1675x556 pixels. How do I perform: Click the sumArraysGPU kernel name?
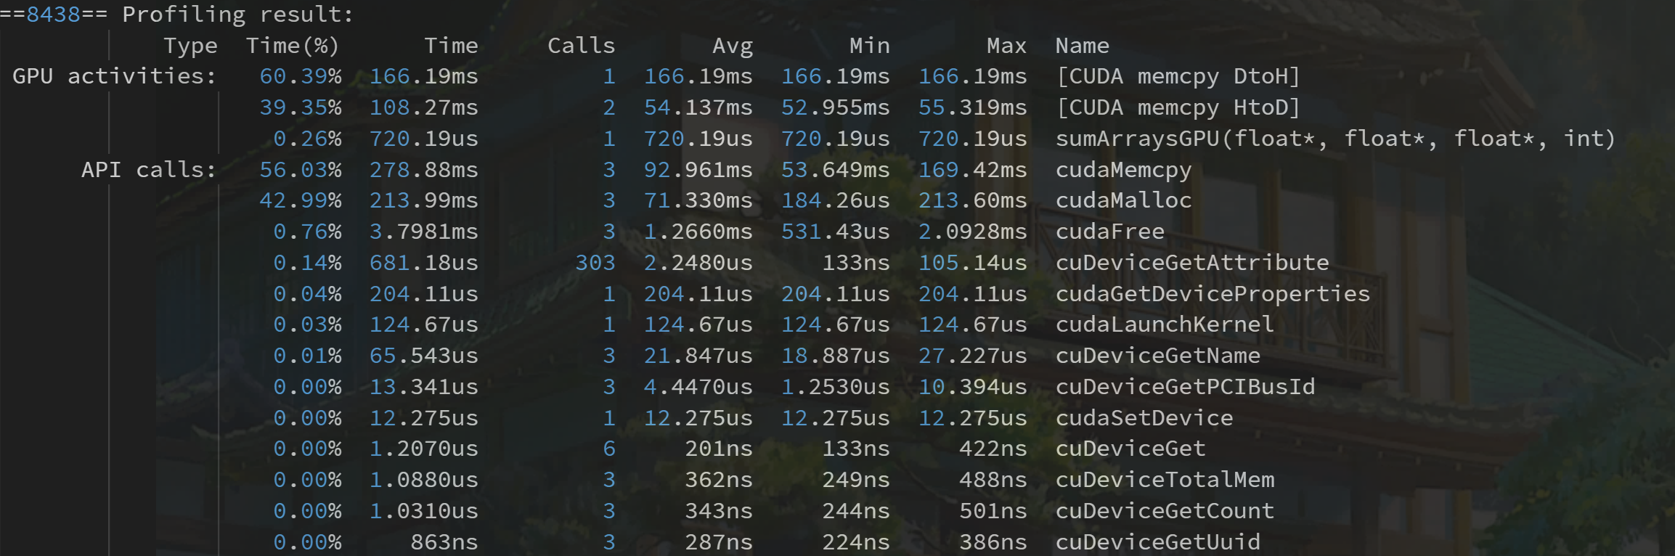(1334, 139)
